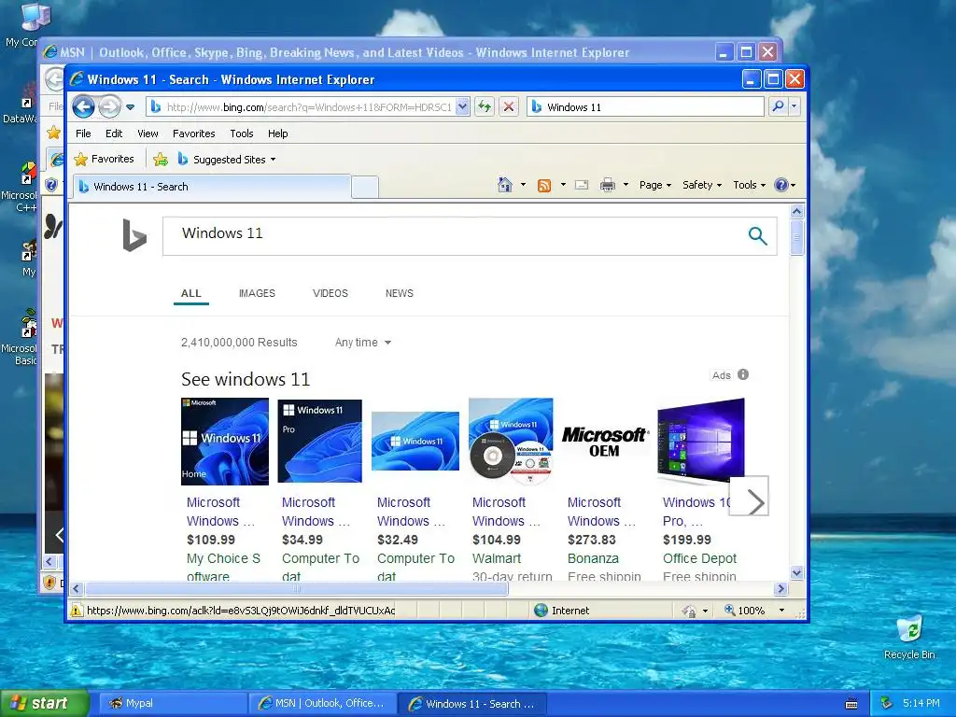956x717 pixels.
Task: Click the Bing logo
Action: pyautogui.click(x=134, y=235)
